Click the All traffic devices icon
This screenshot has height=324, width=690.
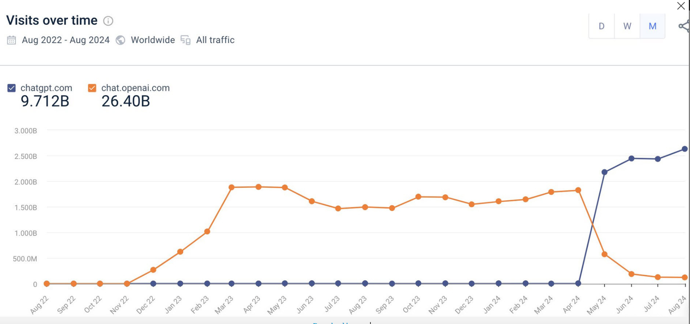[x=186, y=40]
